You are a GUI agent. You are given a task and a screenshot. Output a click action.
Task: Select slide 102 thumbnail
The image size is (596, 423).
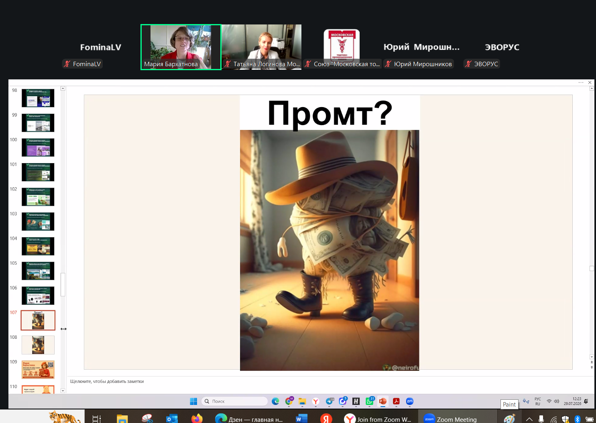coord(38,197)
